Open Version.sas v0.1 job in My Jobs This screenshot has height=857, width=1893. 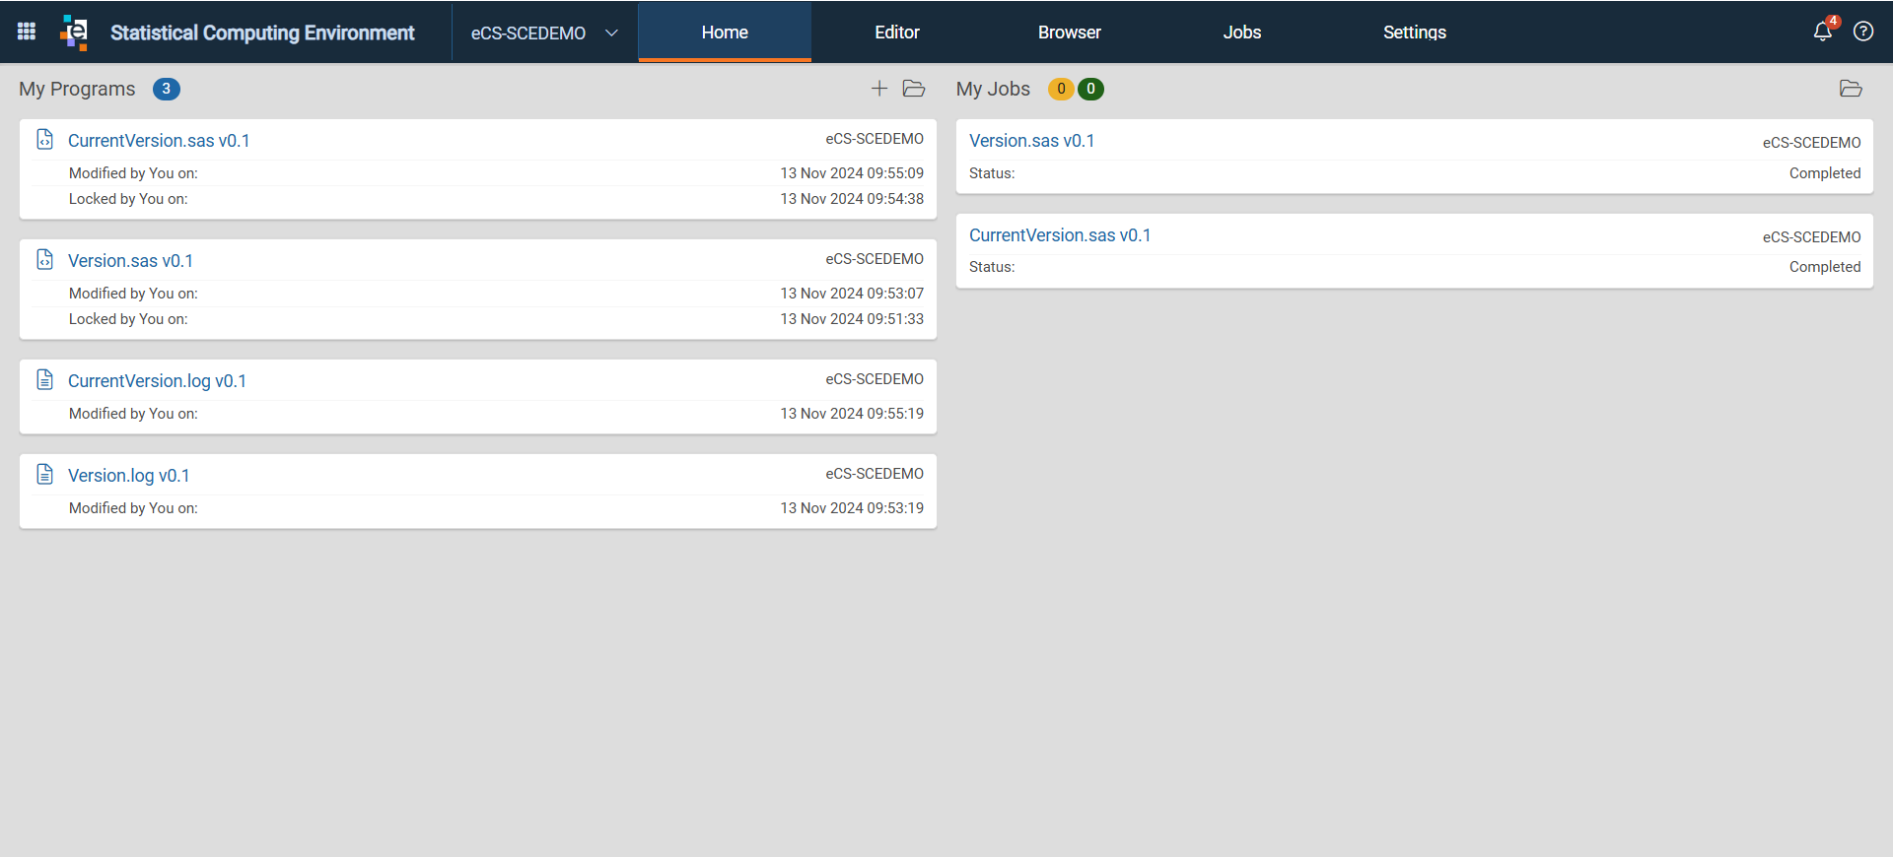(1031, 141)
